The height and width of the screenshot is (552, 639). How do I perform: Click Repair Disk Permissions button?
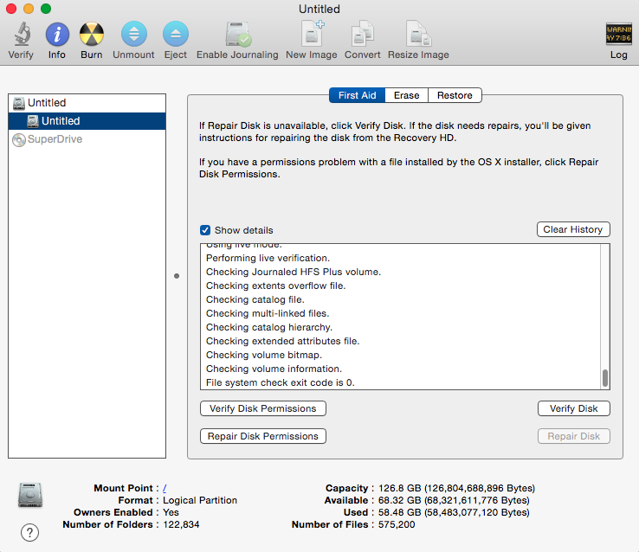click(x=263, y=436)
